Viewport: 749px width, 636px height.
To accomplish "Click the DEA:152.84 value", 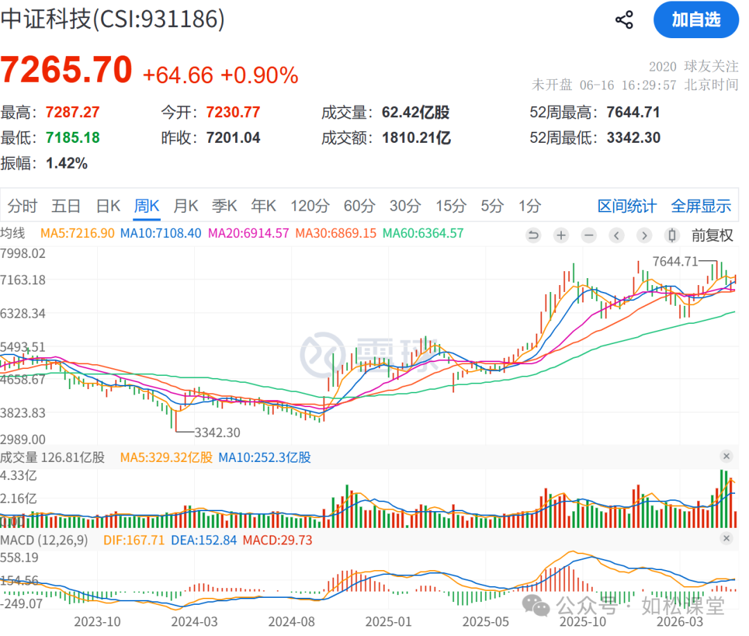I will 204,540.
